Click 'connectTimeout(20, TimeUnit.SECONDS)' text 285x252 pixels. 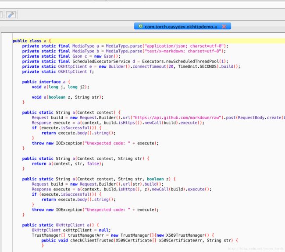pos(176,66)
